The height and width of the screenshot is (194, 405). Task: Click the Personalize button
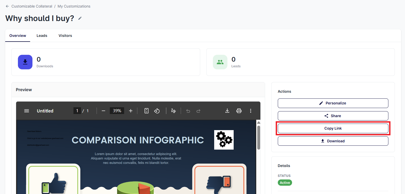[x=333, y=103]
